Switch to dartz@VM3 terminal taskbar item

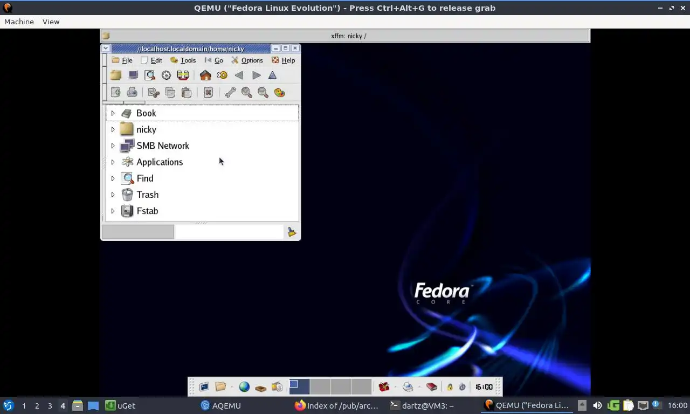tap(422, 405)
